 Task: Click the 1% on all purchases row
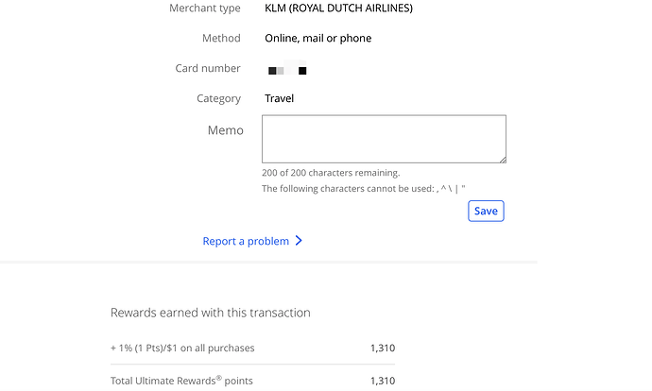182,348
